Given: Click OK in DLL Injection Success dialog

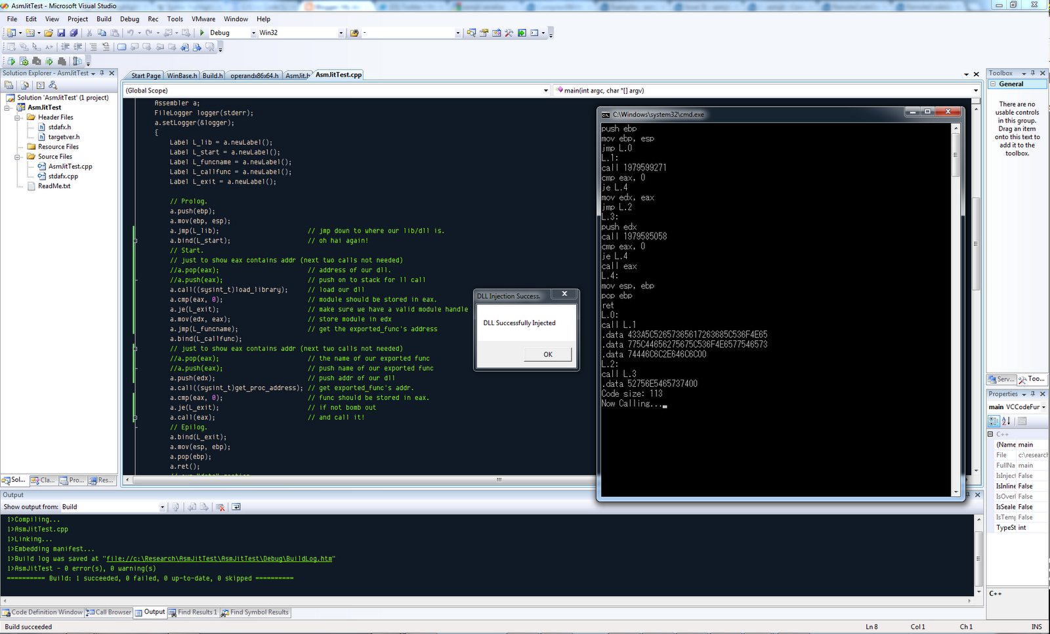Looking at the screenshot, I should (x=548, y=355).
